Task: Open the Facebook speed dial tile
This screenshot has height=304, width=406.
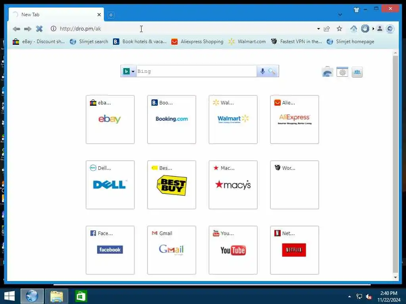Action: click(110, 250)
